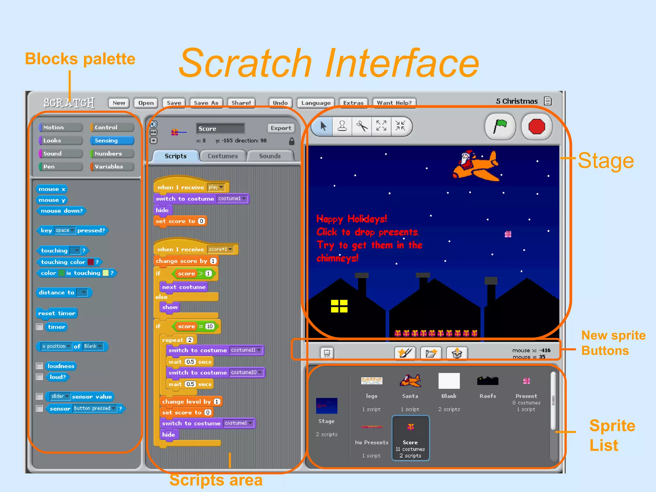Select the Variables blocks category
Screen dimensions: 656x492
[x=111, y=167]
